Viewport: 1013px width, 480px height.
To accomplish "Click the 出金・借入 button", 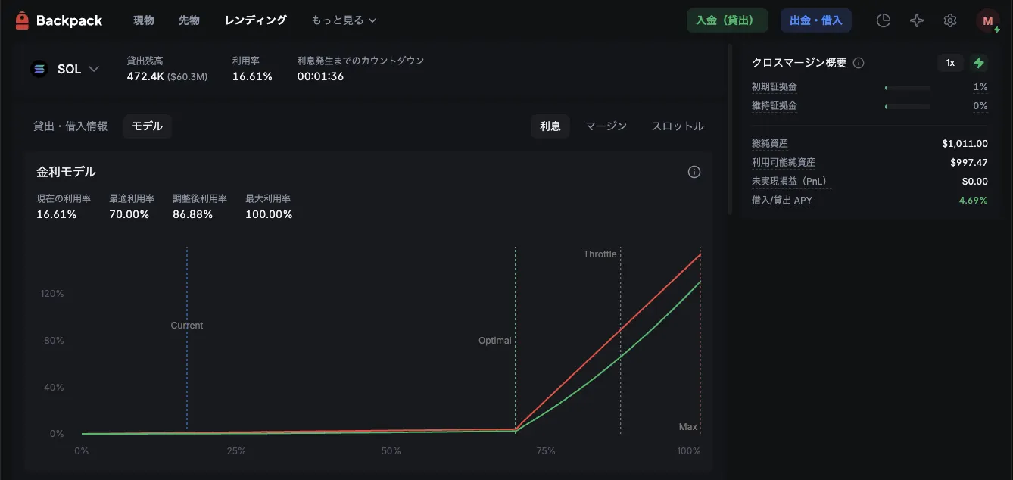I will [x=815, y=20].
